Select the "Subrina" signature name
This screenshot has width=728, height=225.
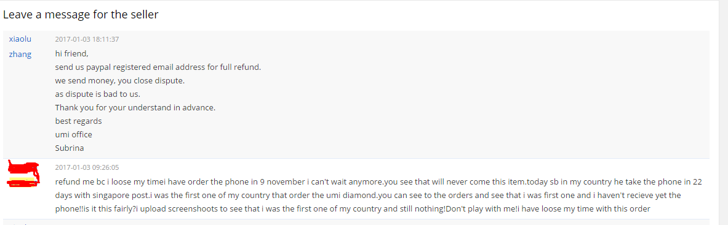[69, 148]
